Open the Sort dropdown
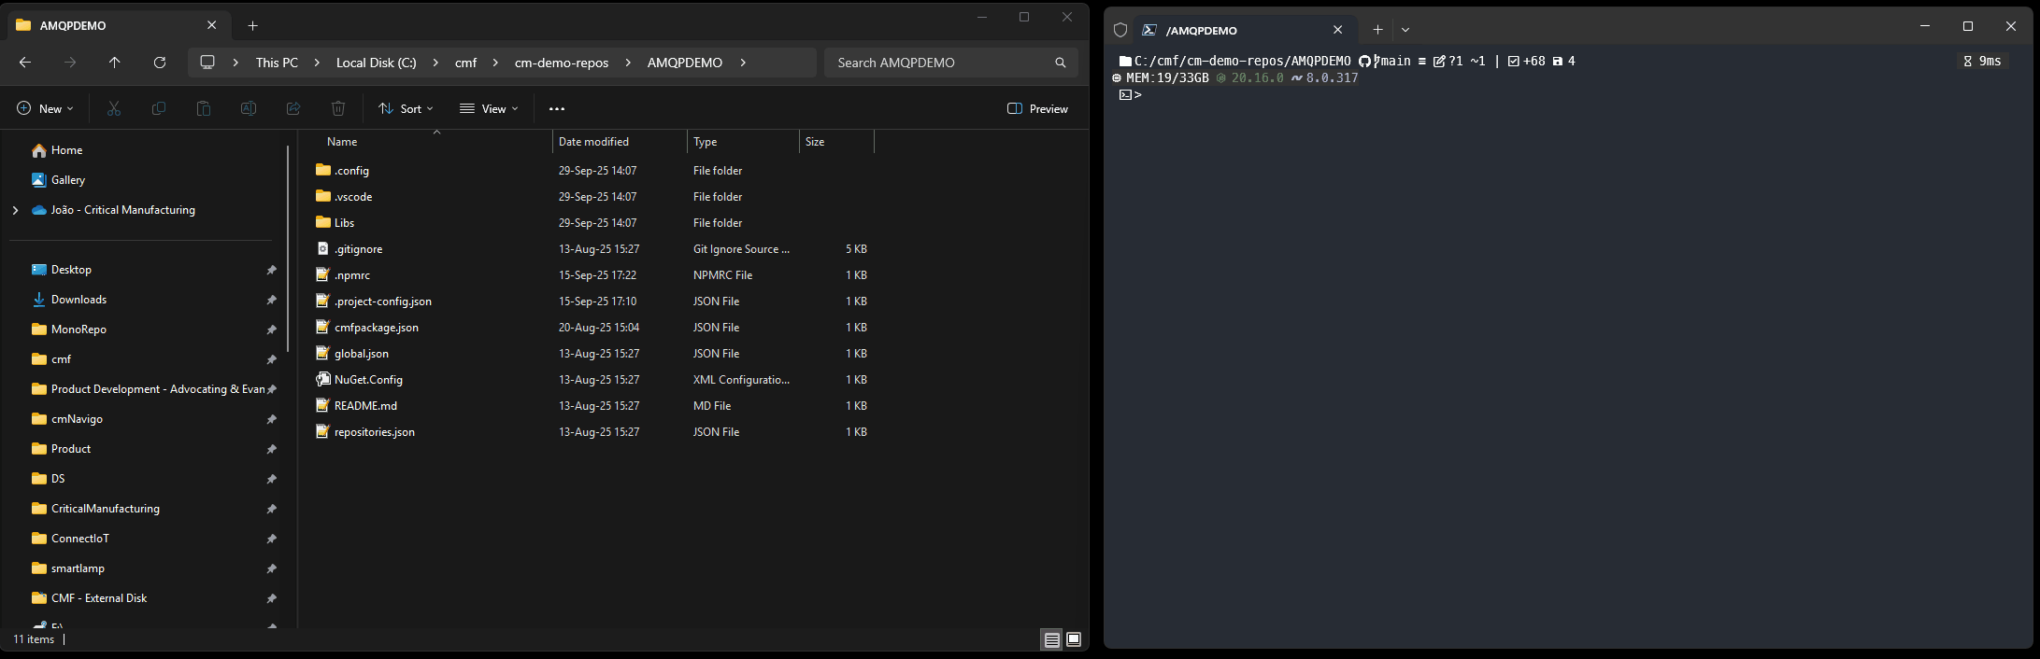The height and width of the screenshot is (659, 2040). [406, 109]
